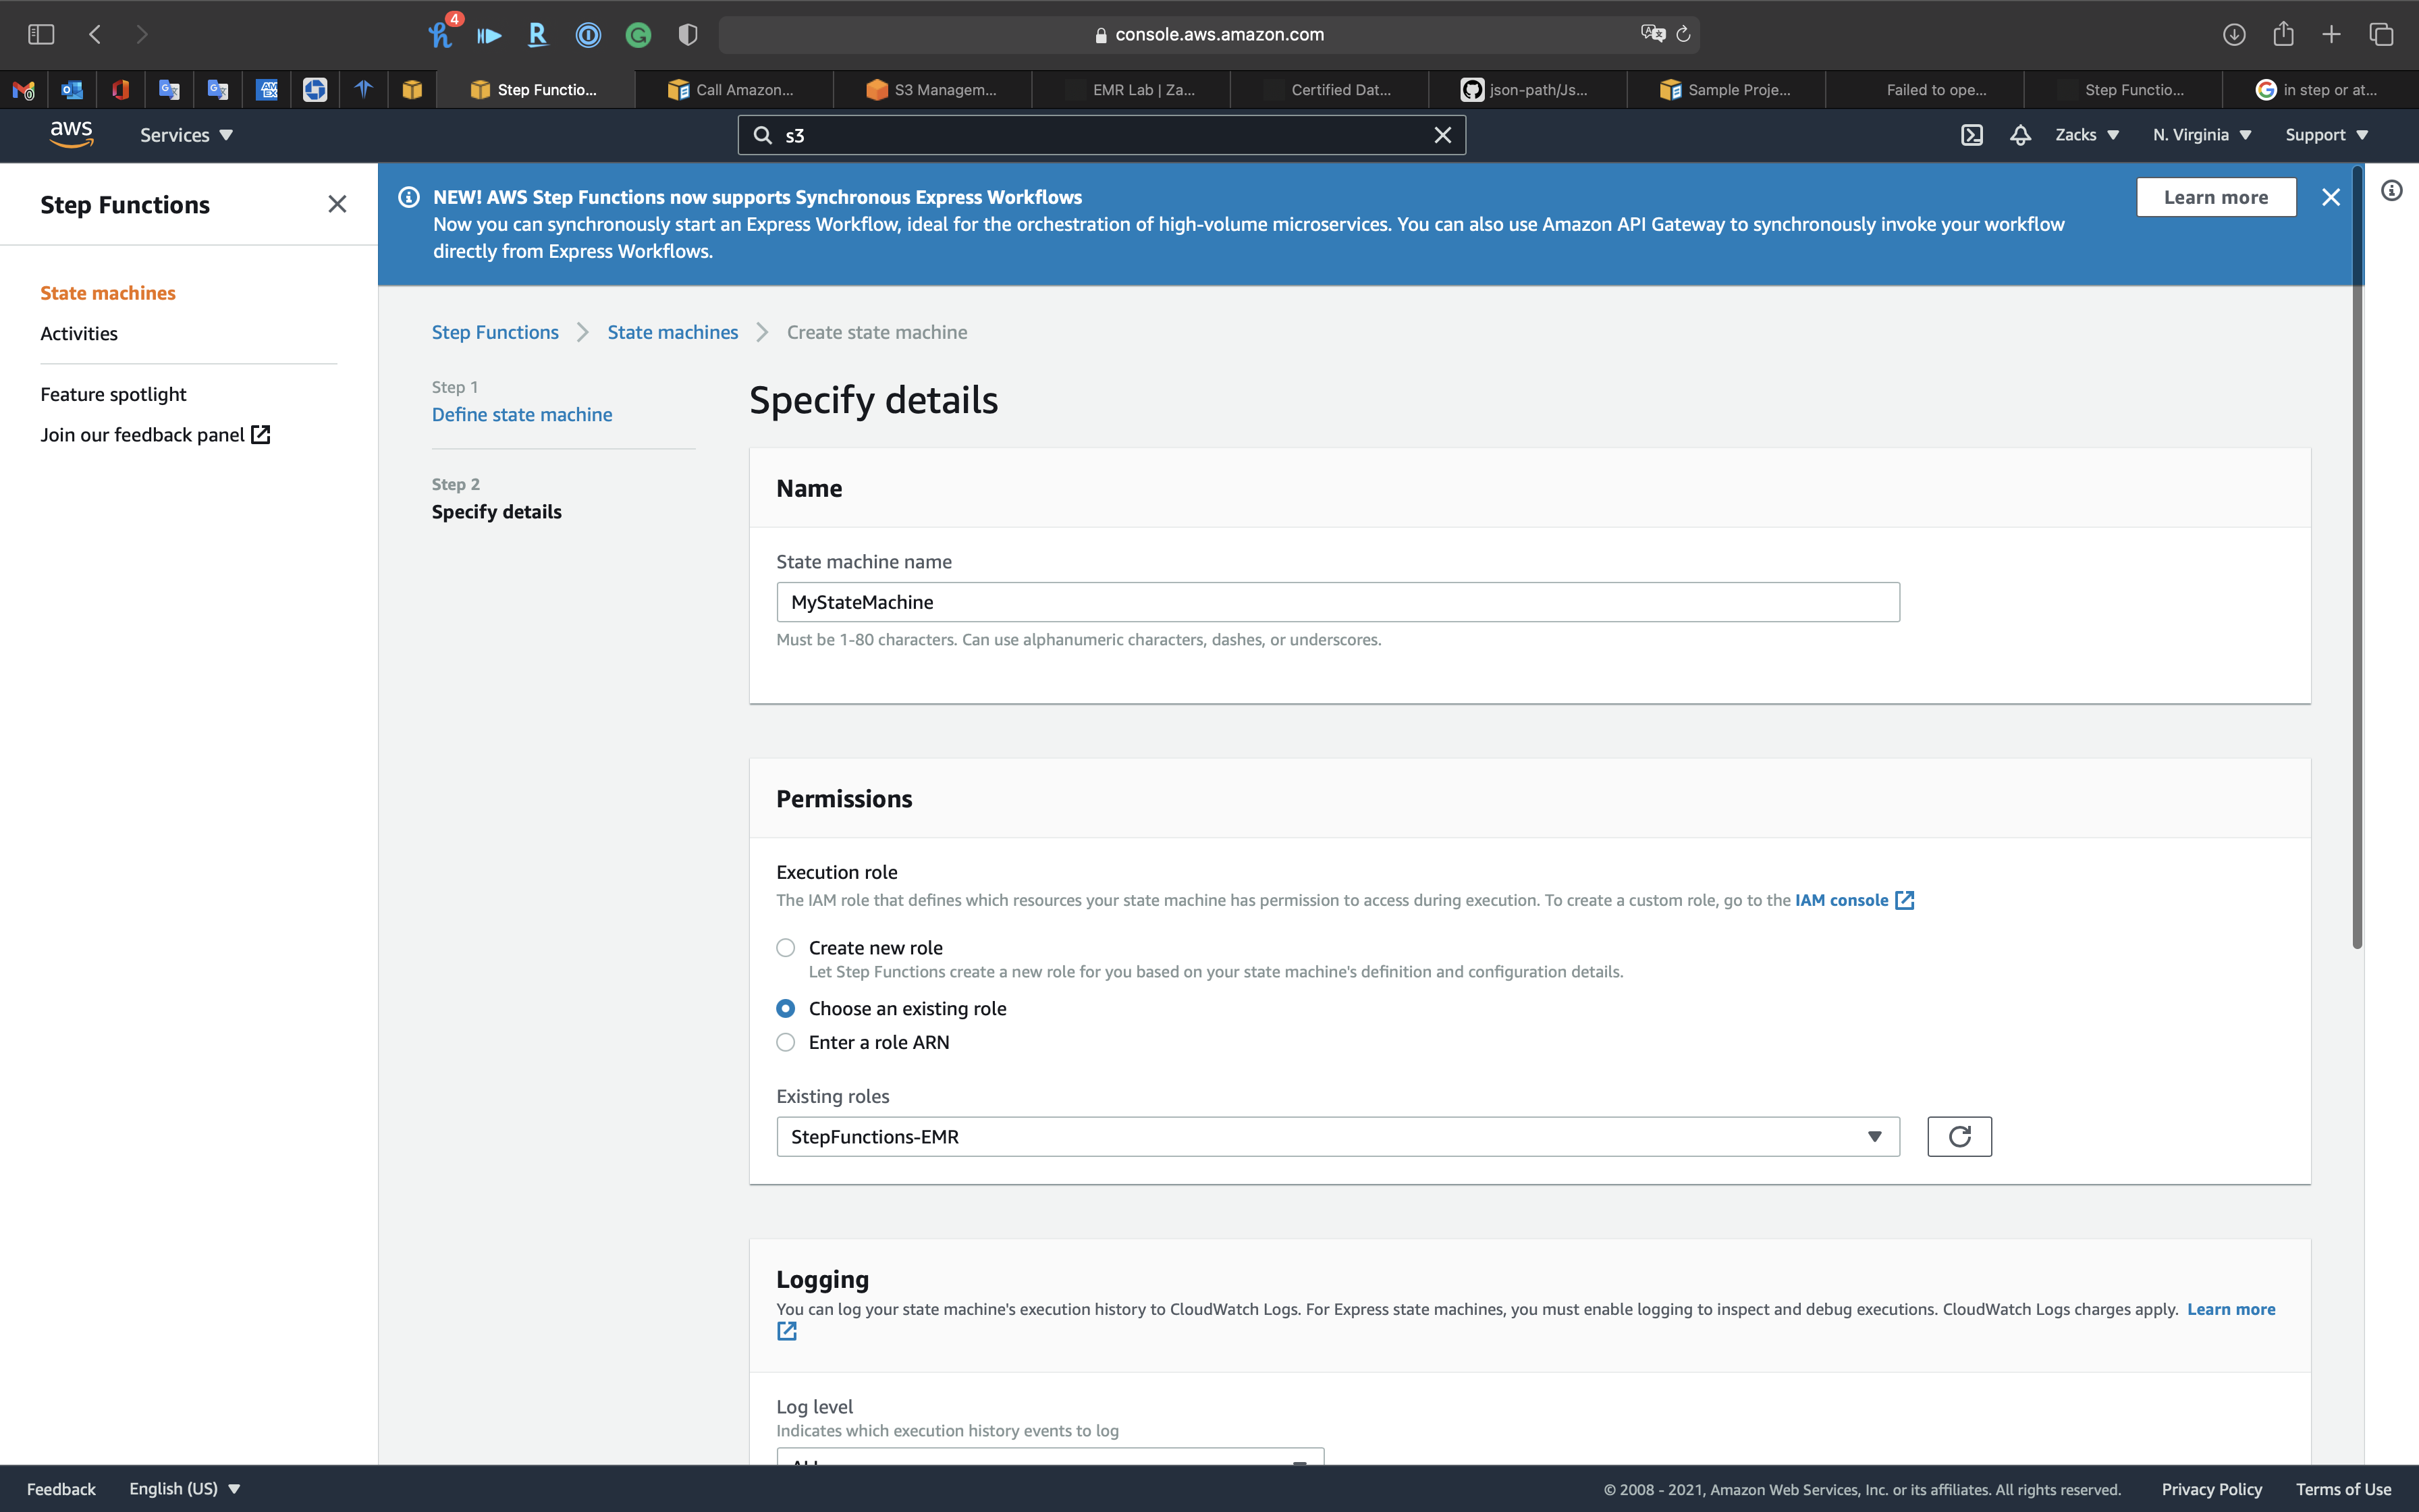
Task: Click the AWS logo home icon
Action: click(x=72, y=134)
